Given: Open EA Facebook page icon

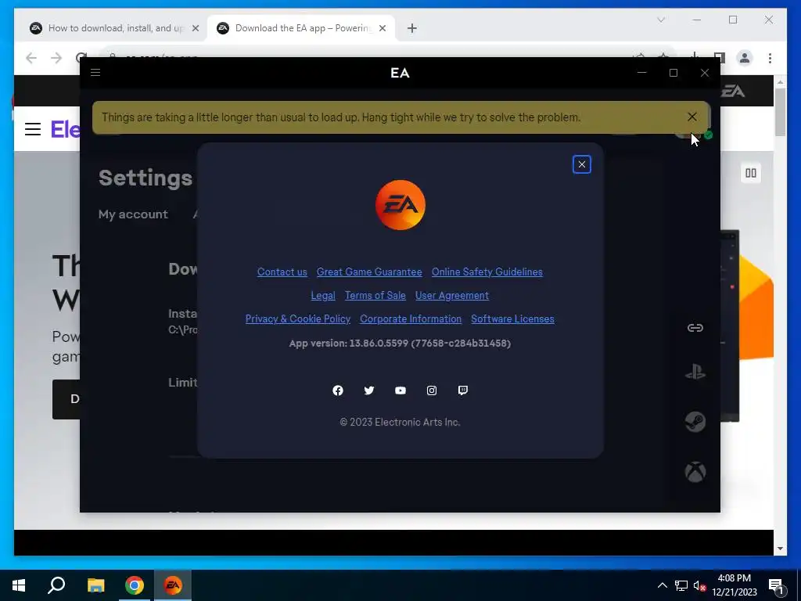Looking at the screenshot, I should tap(338, 390).
